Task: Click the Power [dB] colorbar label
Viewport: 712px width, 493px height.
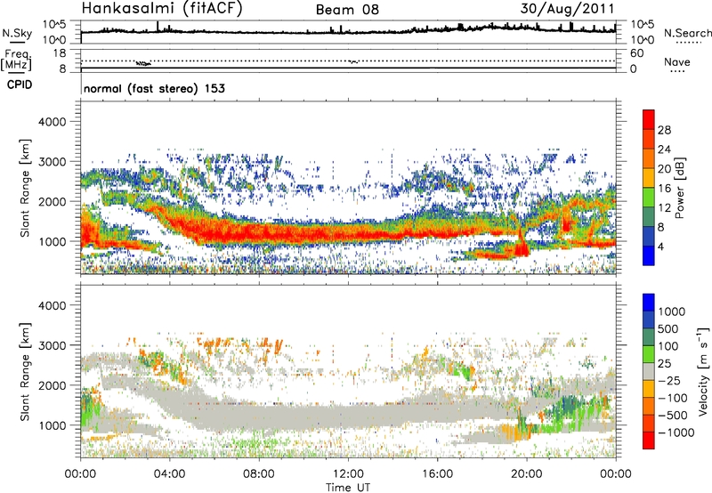Action: (x=679, y=189)
